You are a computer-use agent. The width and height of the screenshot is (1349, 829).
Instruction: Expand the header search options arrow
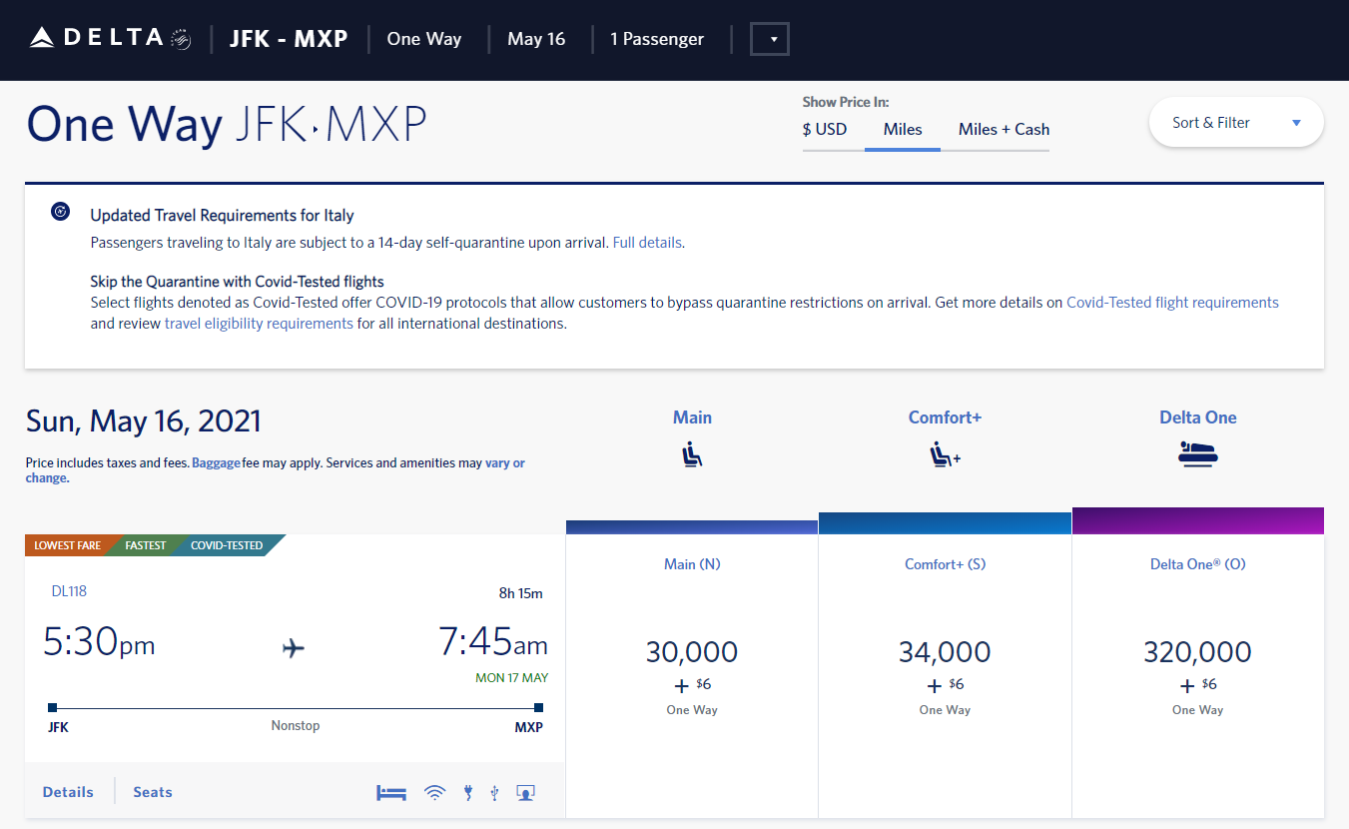(769, 39)
